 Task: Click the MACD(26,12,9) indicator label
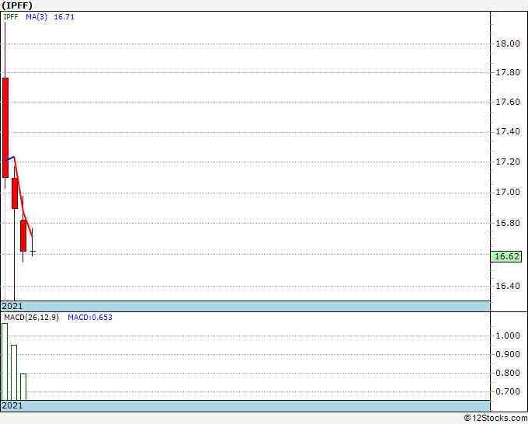(31, 318)
